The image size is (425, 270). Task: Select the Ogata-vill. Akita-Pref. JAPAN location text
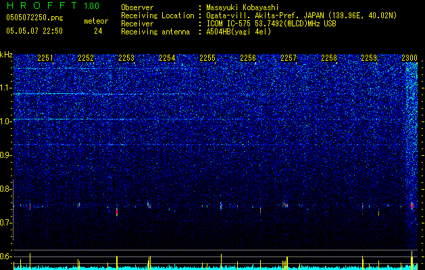pyautogui.click(x=301, y=16)
